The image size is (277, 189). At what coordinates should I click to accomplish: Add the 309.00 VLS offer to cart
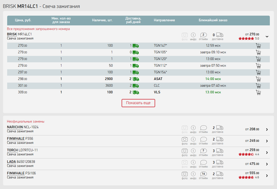[x=258, y=92]
